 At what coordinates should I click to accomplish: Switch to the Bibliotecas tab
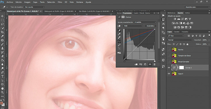(171, 13)
